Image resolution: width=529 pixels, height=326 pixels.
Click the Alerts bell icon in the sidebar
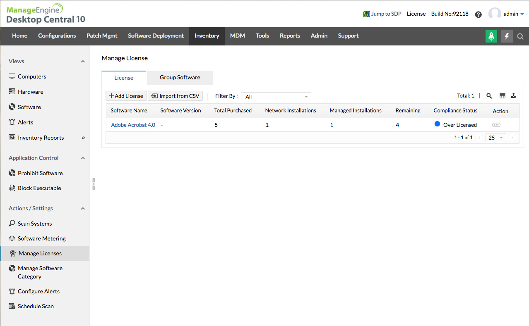(x=12, y=122)
